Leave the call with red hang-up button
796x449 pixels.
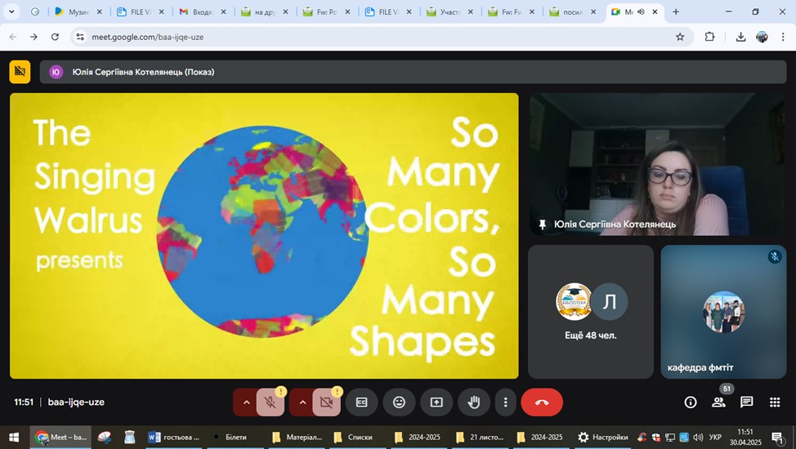[x=542, y=402]
